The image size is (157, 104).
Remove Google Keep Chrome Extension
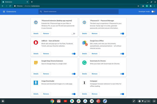pyautogui.click(x=46, y=74)
